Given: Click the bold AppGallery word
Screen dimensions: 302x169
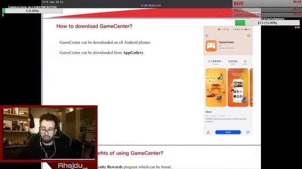Looking at the screenshot, I should [x=133, y=53].
